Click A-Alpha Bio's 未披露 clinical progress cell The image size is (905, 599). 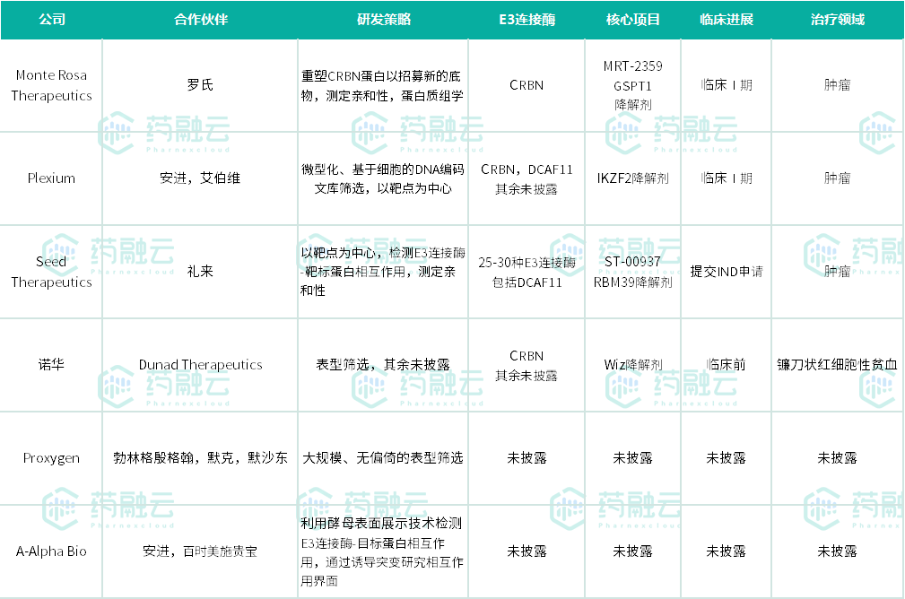(x=727, y=551)
